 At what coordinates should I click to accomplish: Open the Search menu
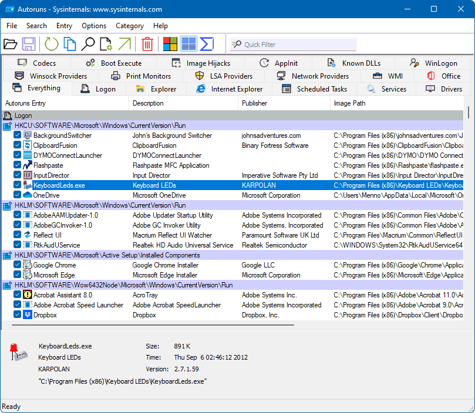point(36,26)
